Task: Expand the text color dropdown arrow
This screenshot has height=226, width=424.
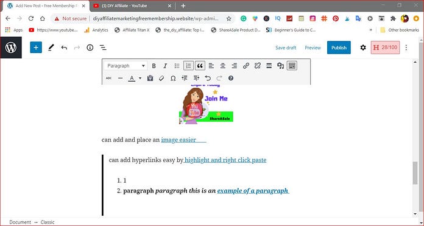Action: (x=140, y=78)
